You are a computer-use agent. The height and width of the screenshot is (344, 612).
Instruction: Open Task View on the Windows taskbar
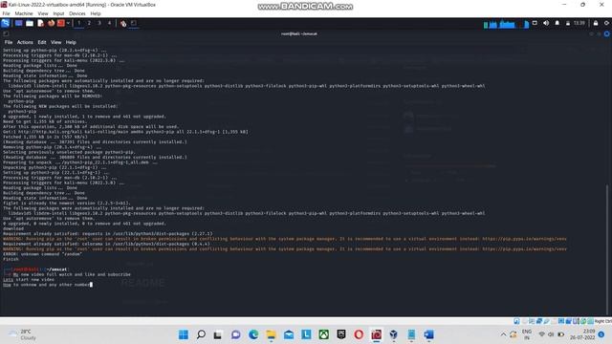pos(218,334)
